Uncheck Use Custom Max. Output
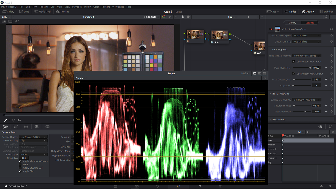This screenshot has height=189, width=336. point(294,73)
